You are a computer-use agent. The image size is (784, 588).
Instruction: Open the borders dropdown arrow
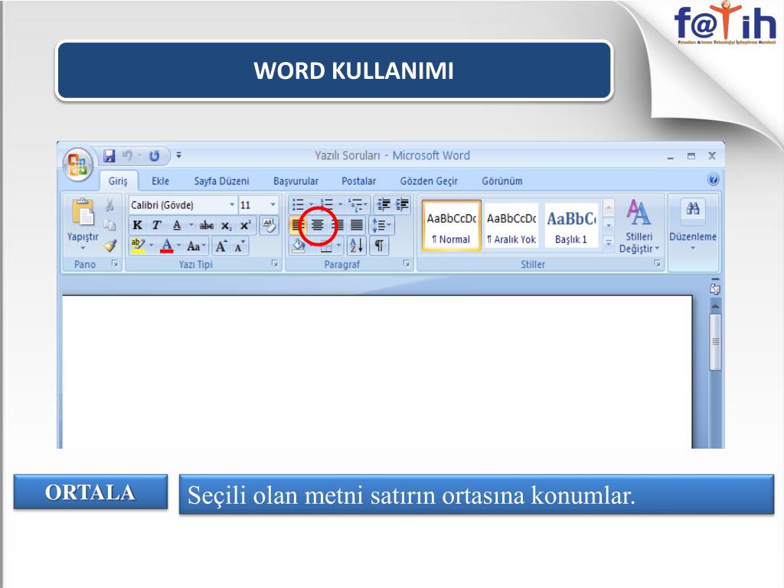coord(338,246)
